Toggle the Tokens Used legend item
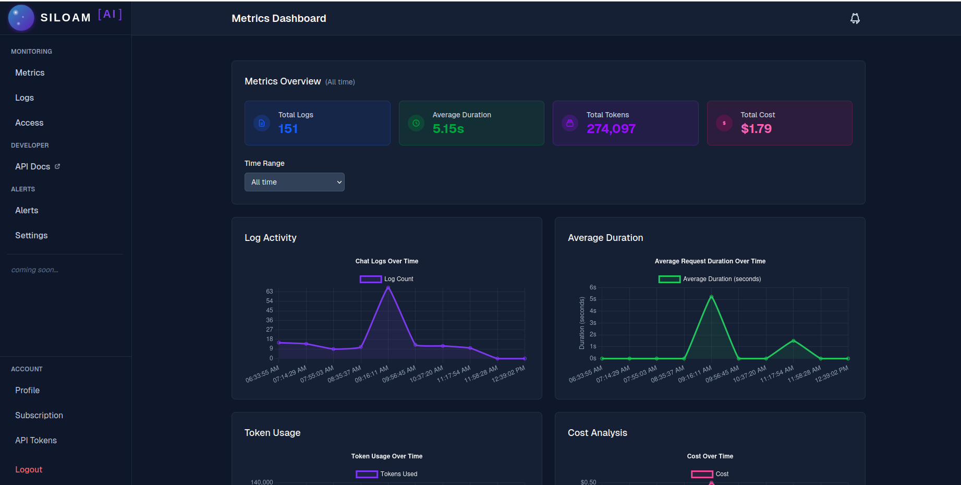Viewport: 961px width, 485px height. point(386,474)
